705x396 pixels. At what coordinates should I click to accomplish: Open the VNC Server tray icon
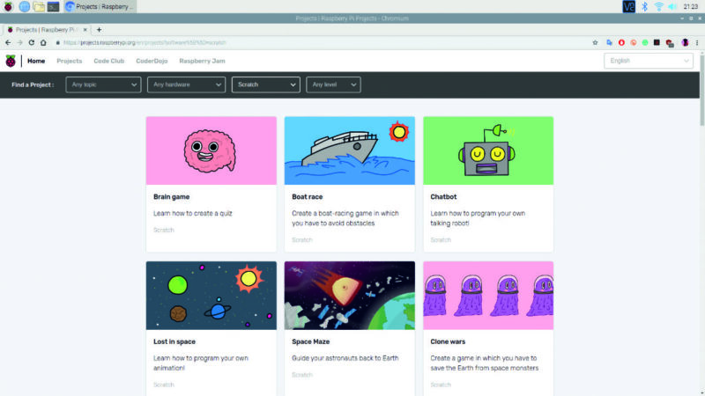[628, 6]
